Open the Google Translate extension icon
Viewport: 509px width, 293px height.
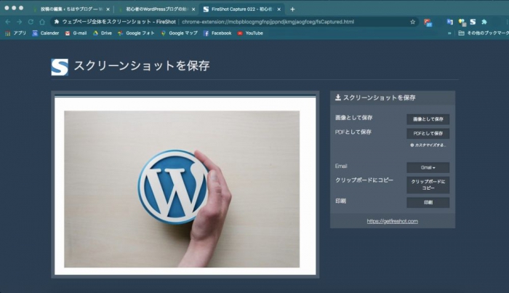tap(449, 22)
